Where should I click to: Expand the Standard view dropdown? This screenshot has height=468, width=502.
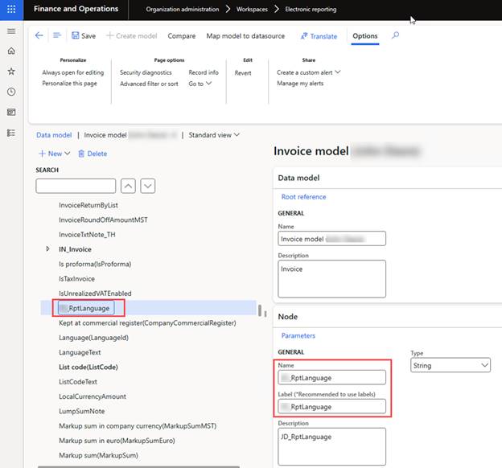[214, 135]
